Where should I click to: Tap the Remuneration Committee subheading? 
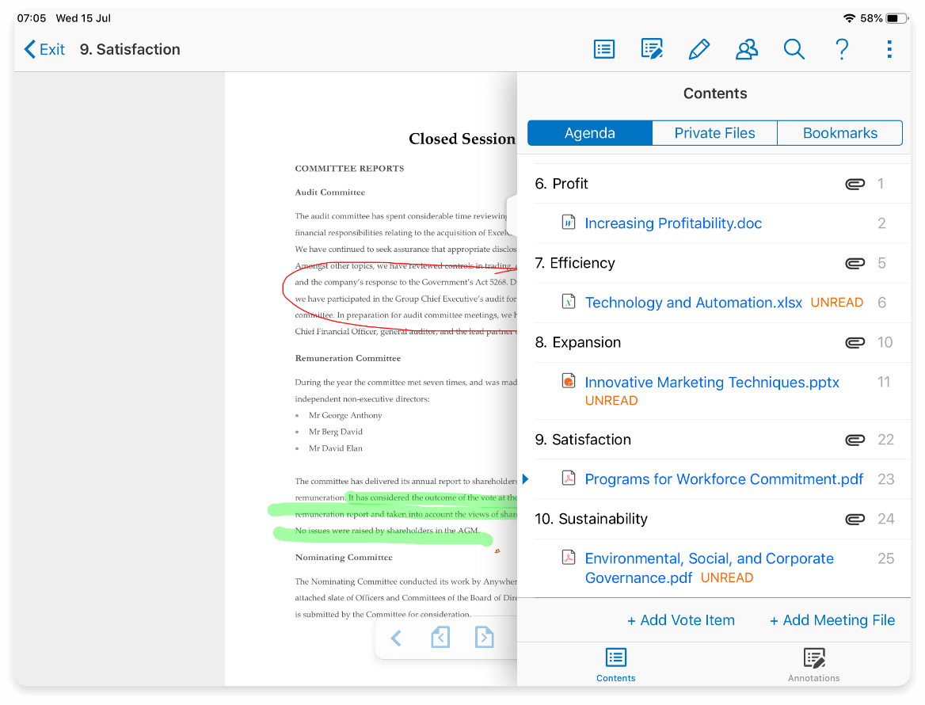[348, 359]
